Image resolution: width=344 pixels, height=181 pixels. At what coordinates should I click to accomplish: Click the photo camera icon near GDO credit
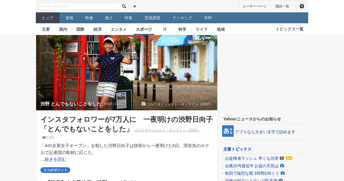(x=144, y=104)
